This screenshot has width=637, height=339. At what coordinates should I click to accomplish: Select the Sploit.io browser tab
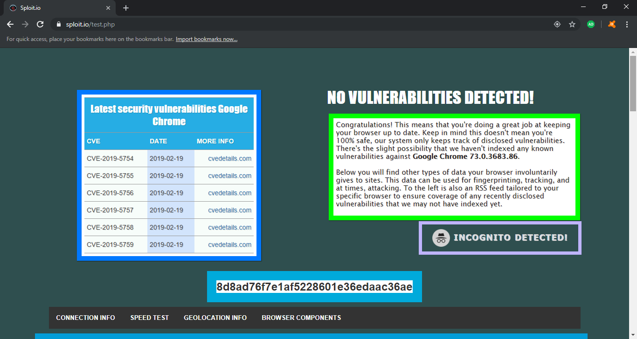pyautogui.click(x=60, y=8)
